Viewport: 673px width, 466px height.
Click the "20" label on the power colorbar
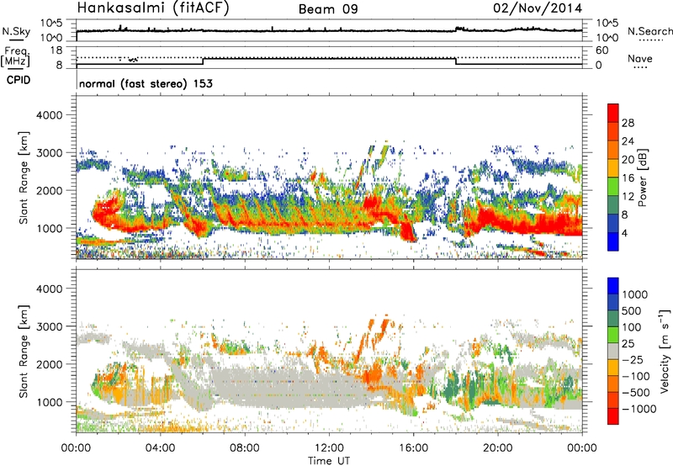click(x=628, y=160)
